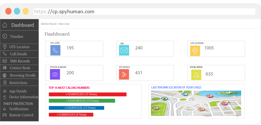Open GPS Location in the sidebar
The height and width of the screenshot is (125, 261).
pyautogui.click(x=19, y=47)
